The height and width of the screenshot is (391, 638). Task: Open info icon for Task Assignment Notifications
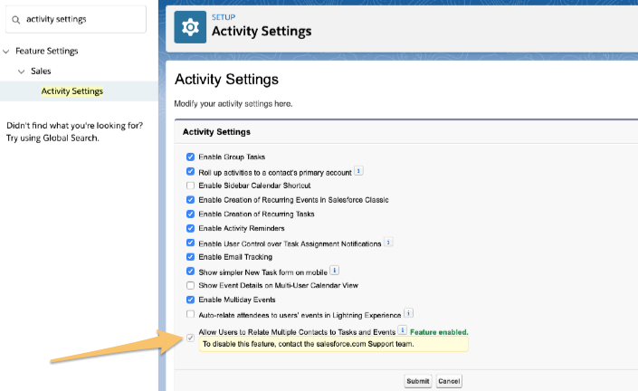388,242
